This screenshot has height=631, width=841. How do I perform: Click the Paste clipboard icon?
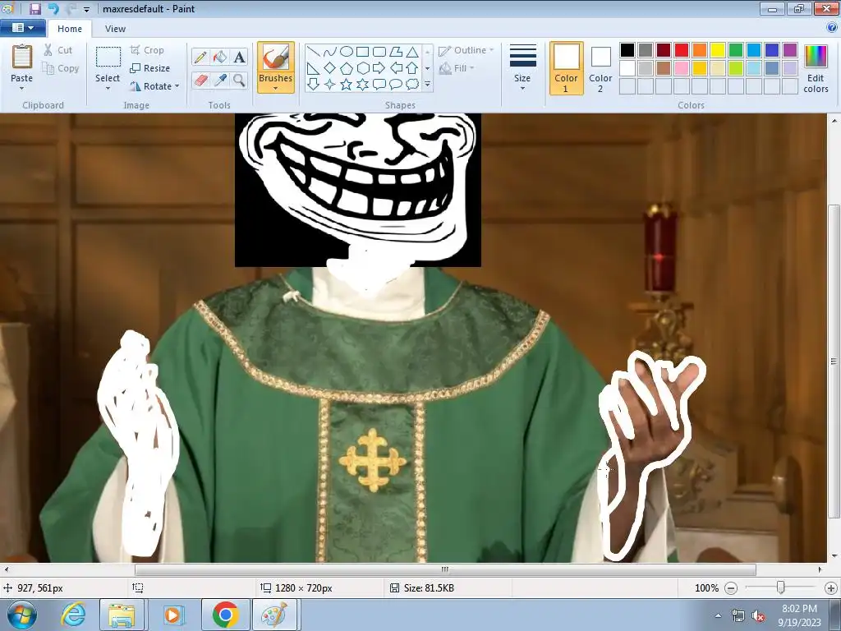click(22, 57)
